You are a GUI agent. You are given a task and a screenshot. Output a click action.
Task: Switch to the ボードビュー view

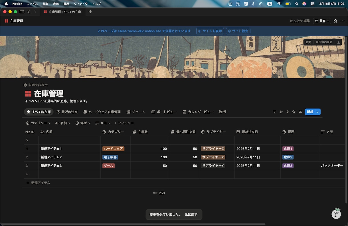coord(164,112)
